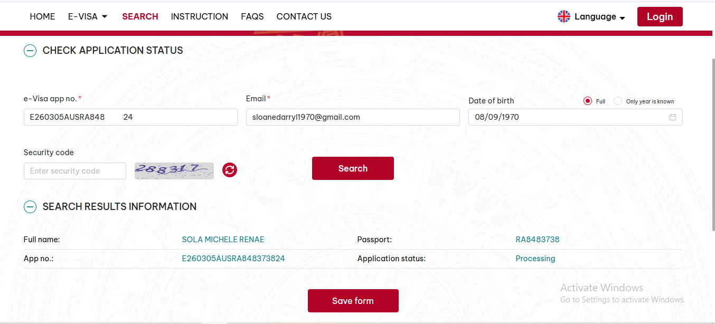Open the INSTRUCTION page
The image size is (715, 324).
200,16
